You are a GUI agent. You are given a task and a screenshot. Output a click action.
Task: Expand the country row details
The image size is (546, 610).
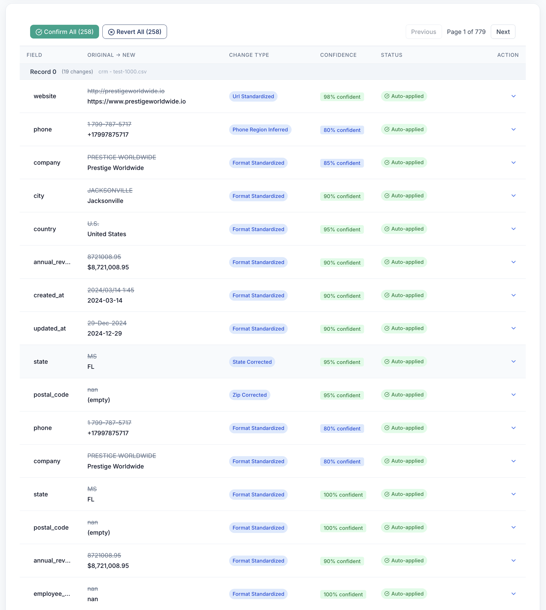click(x=514, y=229)
